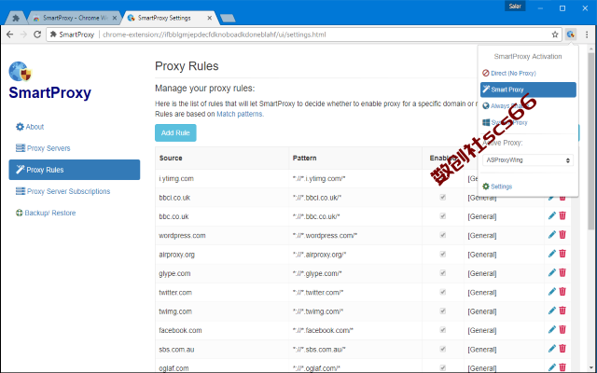Delete the twitter.com rule
Image resolution: width=597 pixels, height=373 pixels.
click(562, 292)
